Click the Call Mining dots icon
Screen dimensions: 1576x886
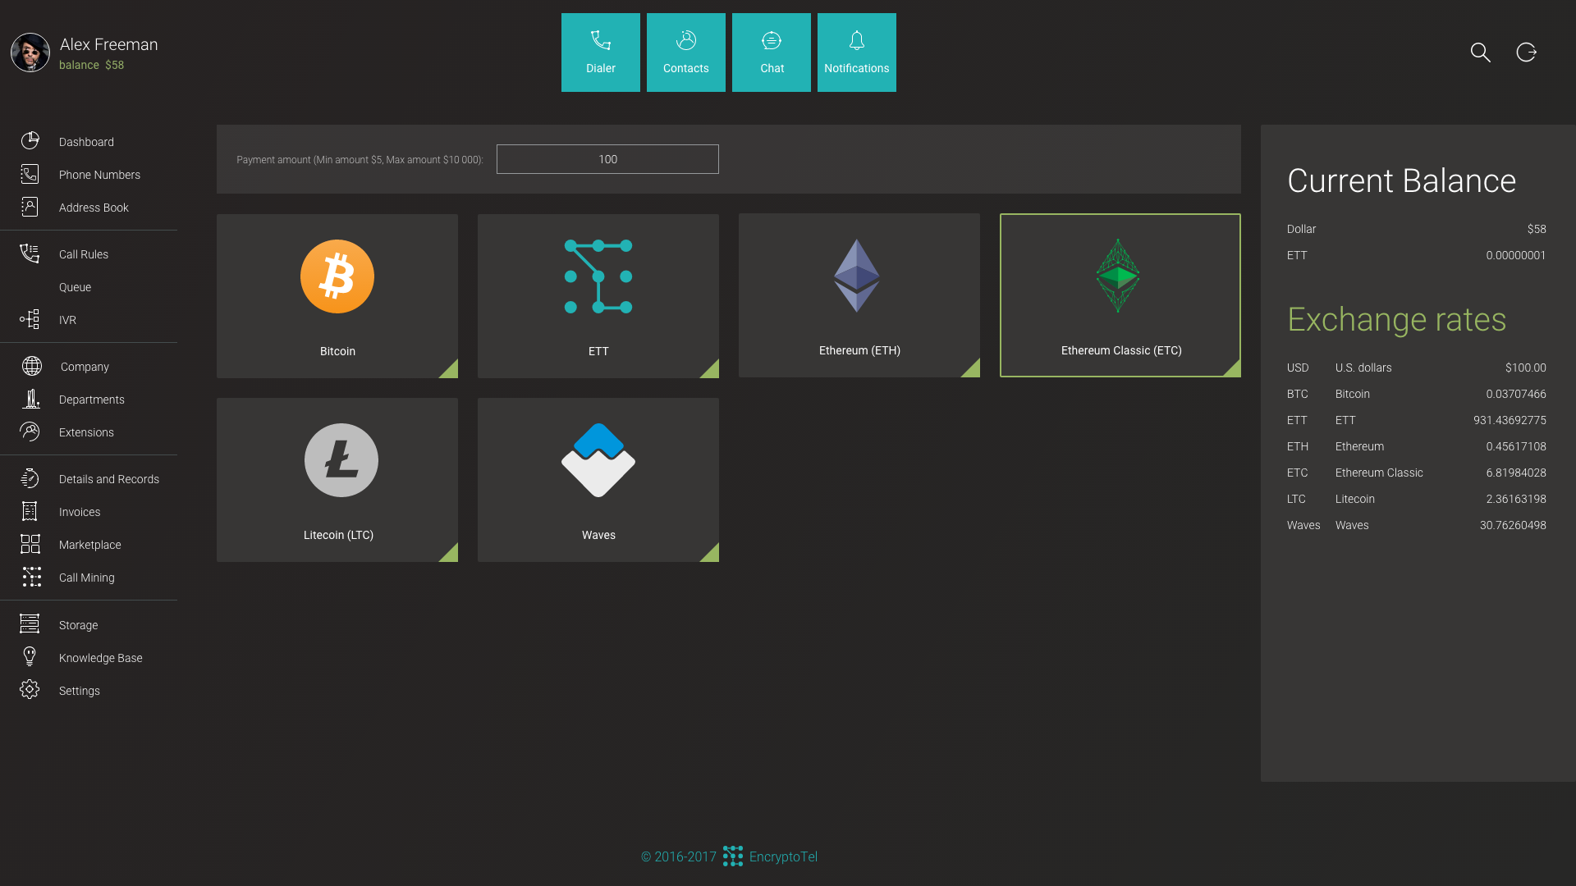click(31, 577)
